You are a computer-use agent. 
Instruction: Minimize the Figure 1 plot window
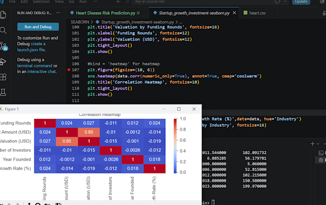coord(164,109)
